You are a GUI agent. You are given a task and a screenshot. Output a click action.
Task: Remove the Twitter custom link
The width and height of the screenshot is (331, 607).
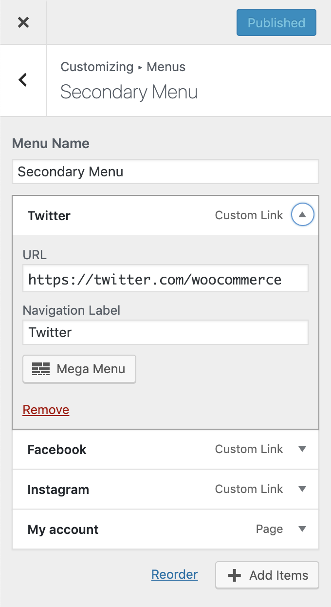(45, 409)
